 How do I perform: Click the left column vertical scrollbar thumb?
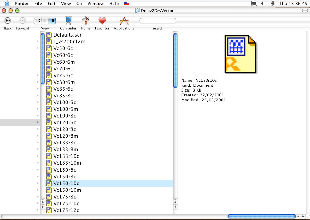[x=42, y=59]
